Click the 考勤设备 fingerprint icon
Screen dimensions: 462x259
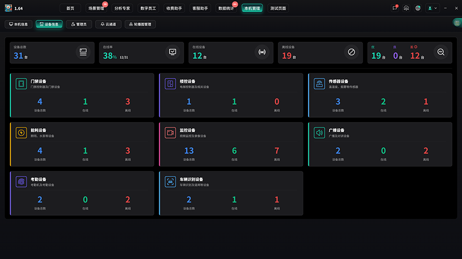(x=21, y=182)
